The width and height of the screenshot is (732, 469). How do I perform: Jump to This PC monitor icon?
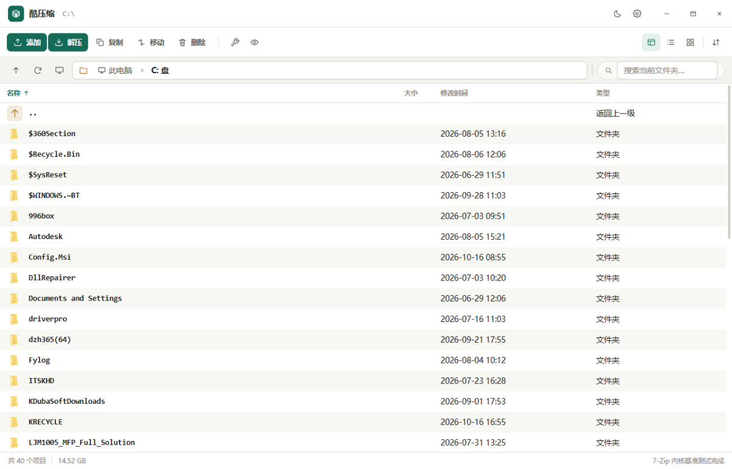click(x=59, y=70)
